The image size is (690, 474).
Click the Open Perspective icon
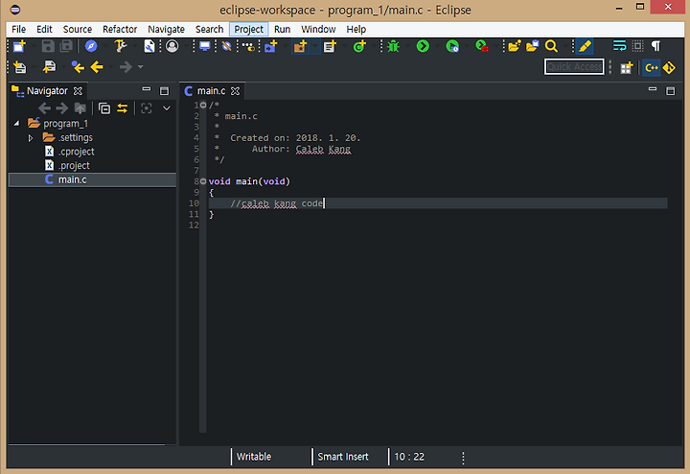click(x=626, y=68)
